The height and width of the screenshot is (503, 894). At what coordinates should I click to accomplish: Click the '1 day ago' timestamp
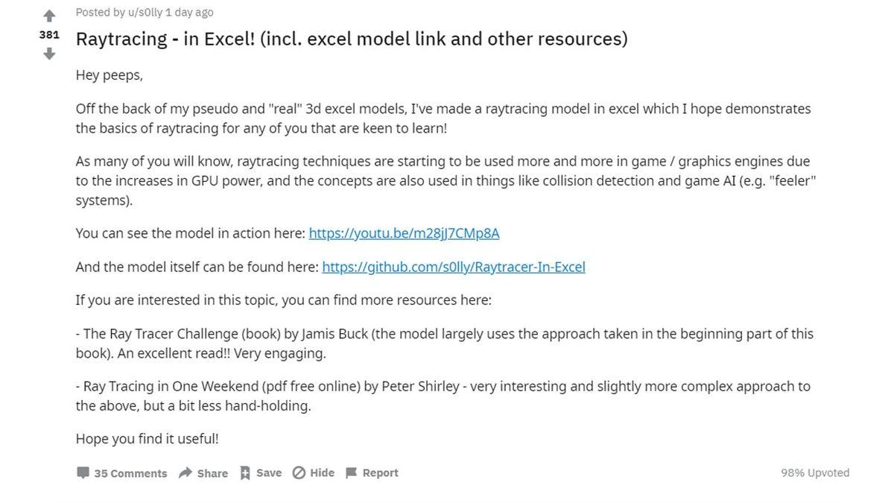[x=188, y=12]
